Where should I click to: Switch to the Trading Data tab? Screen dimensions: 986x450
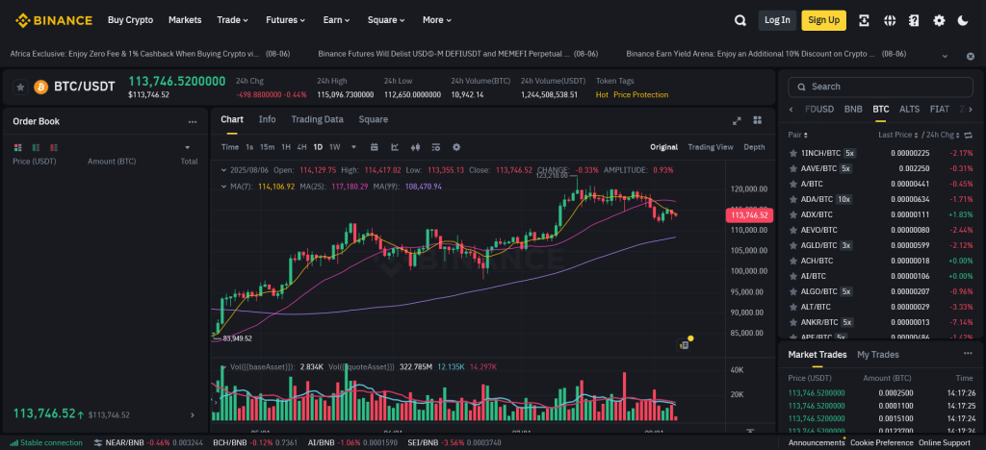pos(317,119)
